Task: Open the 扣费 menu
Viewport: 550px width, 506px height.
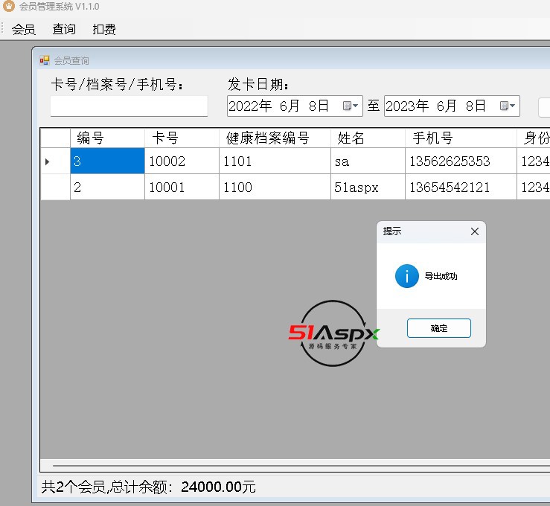Action: click(104, 29)
